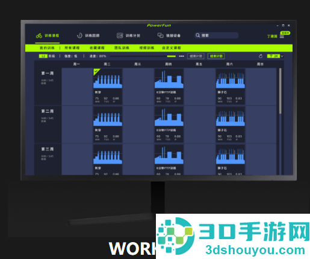Select the 所有课程 sub-tab
310x259 pixels.
pyautogui.click(x=72, y=48)
